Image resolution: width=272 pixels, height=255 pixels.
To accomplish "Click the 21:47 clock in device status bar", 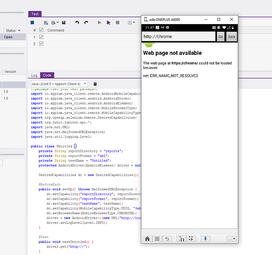I will pyautogui.click(x=150, y=28).
